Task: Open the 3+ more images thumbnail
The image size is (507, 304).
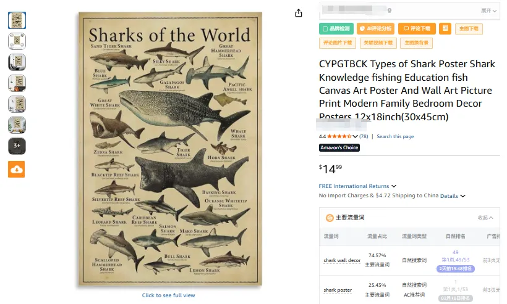Action: 17,146
